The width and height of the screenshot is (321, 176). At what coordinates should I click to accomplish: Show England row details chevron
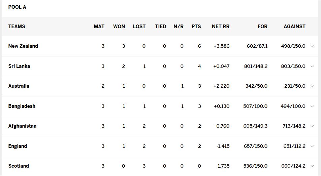click(x=312, y=146)
